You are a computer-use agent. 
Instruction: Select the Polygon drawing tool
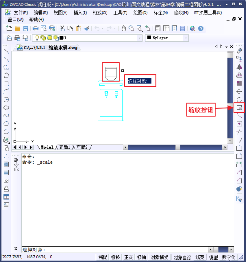click(6, 75)
